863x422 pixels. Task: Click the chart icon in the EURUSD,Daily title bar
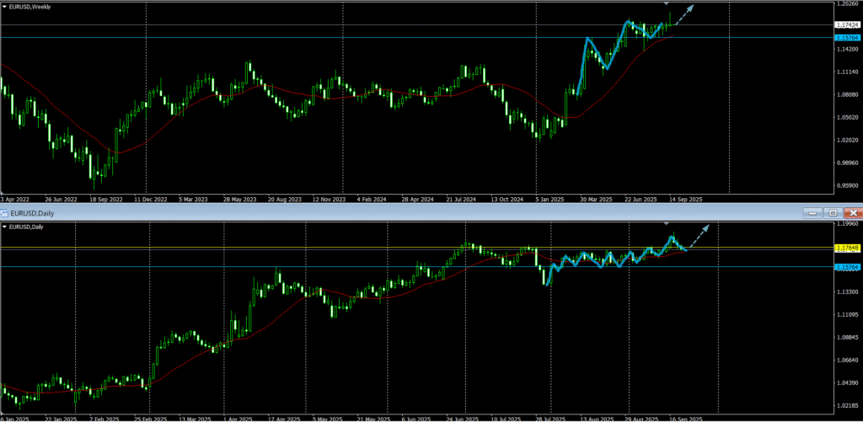6,213
